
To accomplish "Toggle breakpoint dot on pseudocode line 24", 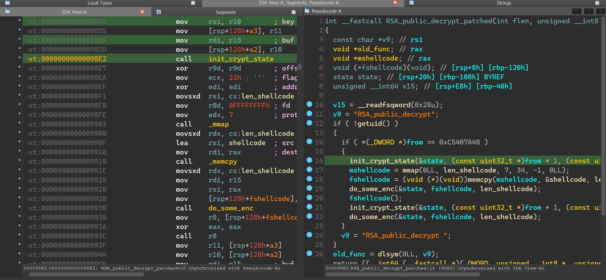I will (309, 235).
